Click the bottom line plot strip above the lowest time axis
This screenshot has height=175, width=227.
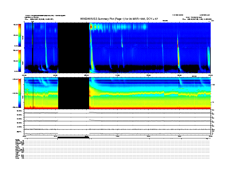click(117, 132)
